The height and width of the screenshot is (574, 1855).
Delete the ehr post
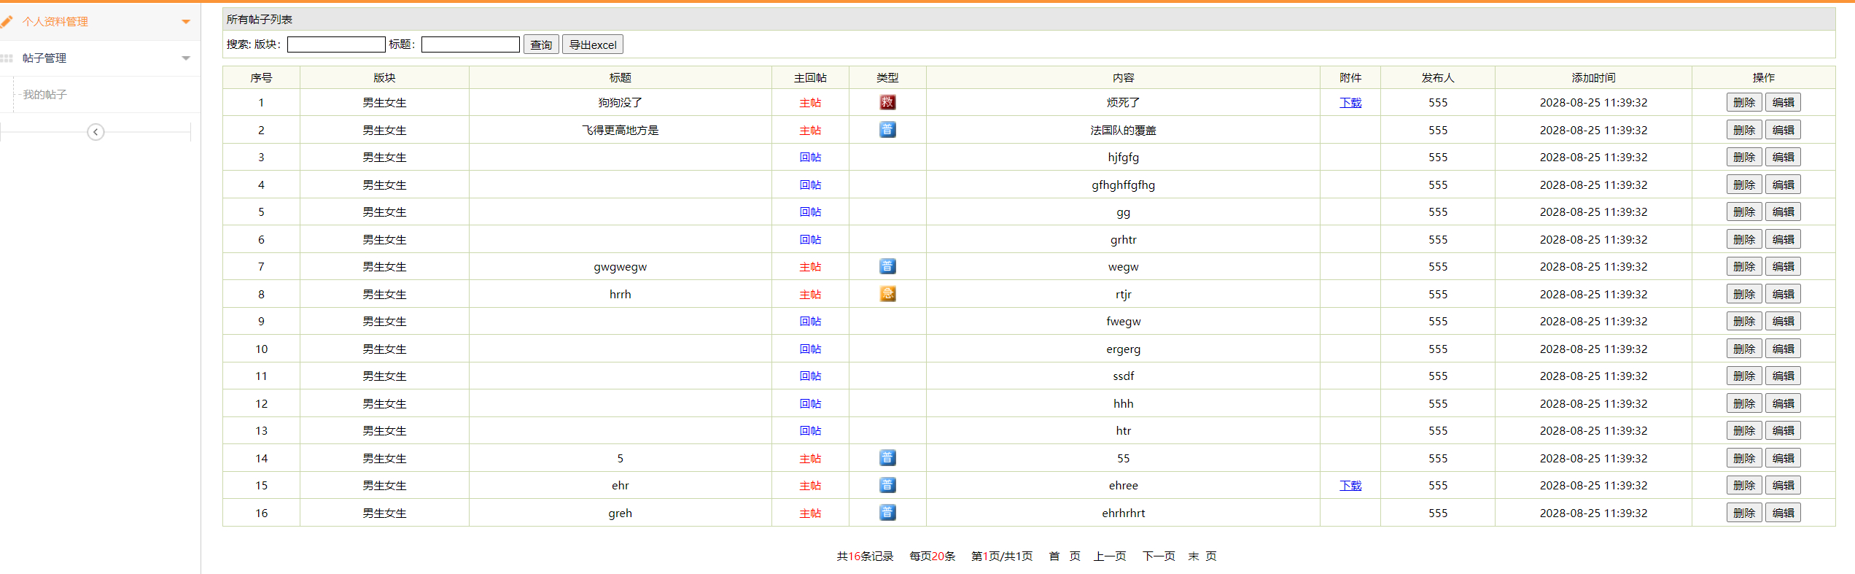pos(1744,485)
